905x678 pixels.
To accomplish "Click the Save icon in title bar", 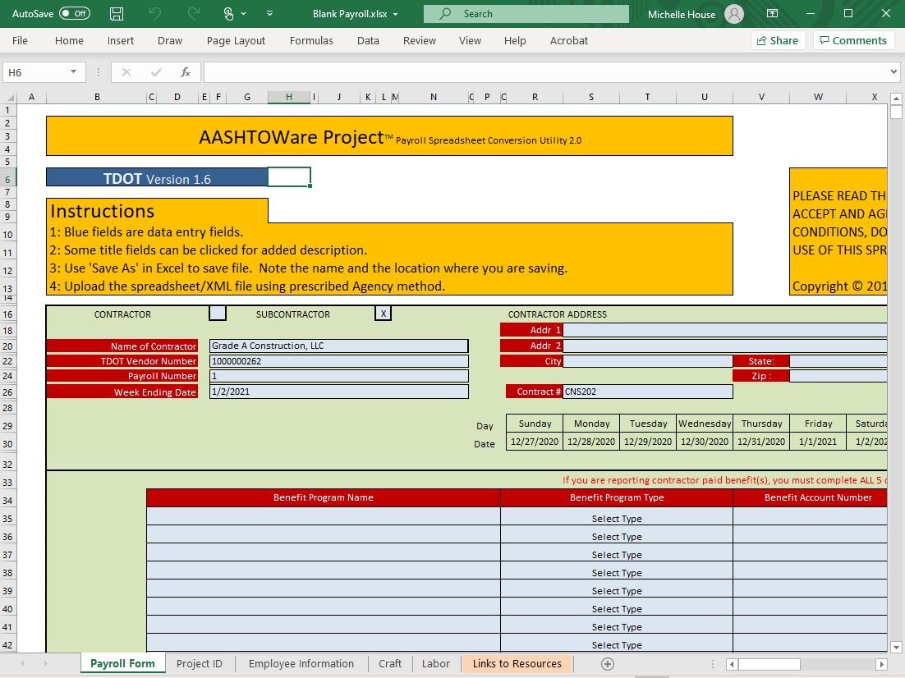I will point(117,14).
